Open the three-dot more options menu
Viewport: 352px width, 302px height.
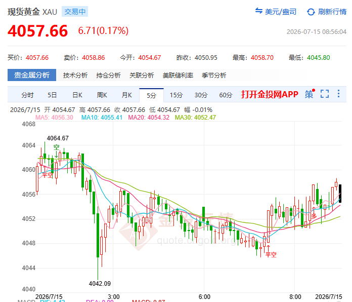tap(338, 94)
